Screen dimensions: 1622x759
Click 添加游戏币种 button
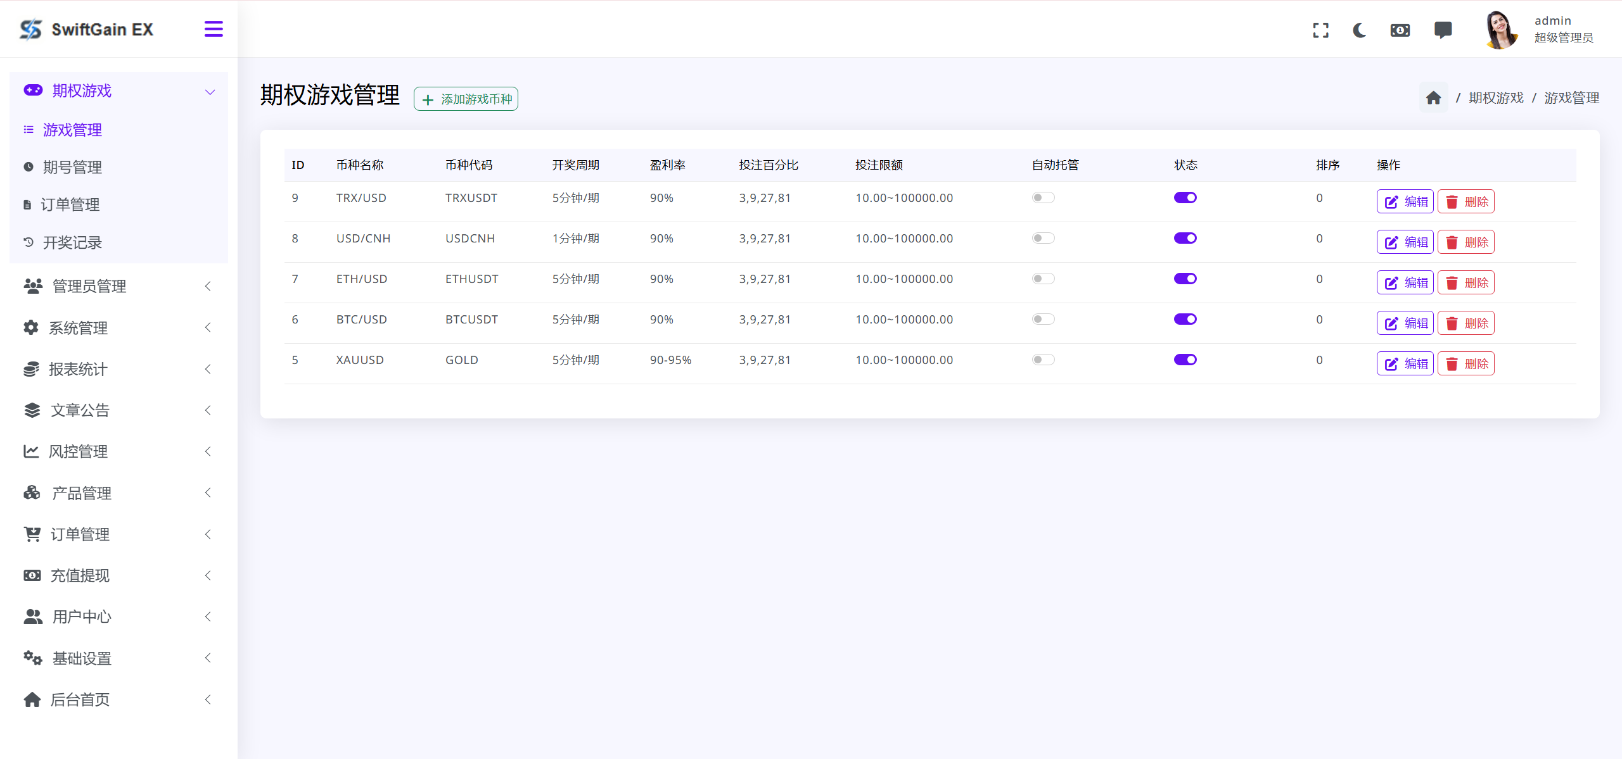coord(466,99)
